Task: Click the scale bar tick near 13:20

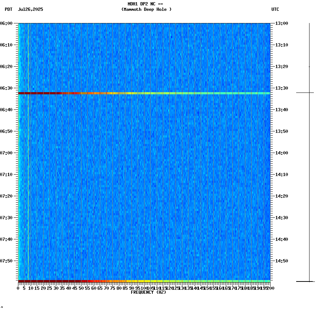Action: pos(309,67)
